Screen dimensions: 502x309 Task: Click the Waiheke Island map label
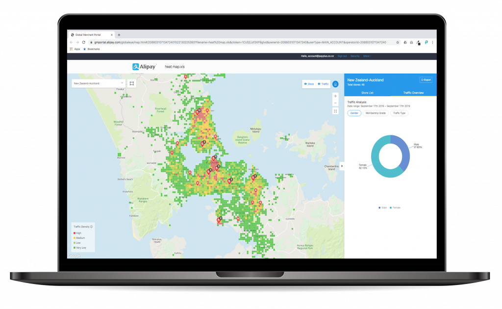tap(310, 144)
